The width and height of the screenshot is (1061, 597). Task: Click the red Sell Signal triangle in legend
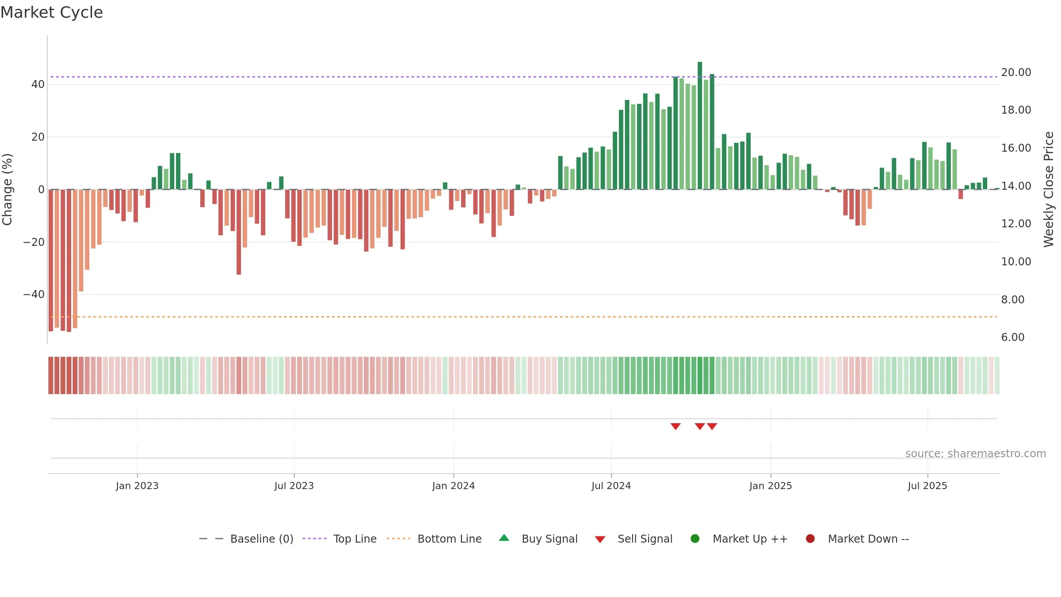point(600,540)
